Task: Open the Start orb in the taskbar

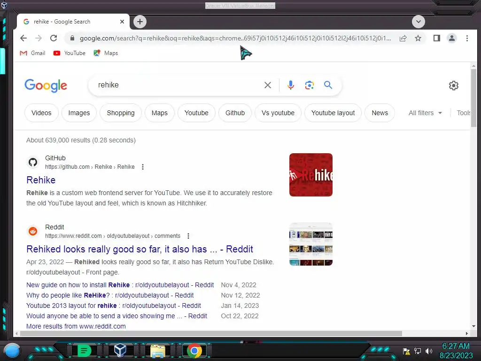Action: point(12,350)
